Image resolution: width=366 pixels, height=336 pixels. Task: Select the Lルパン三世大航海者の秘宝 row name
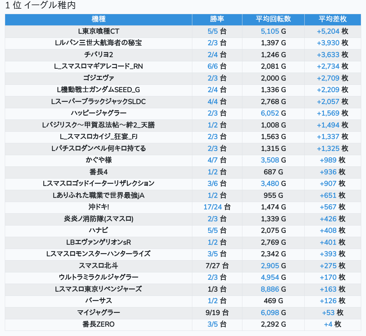coord(99,43)
